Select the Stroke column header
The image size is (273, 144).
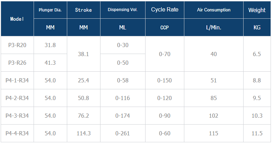(x=83, y=10)
